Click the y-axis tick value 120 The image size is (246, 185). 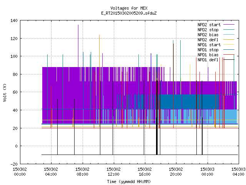[x=14, y=39]
